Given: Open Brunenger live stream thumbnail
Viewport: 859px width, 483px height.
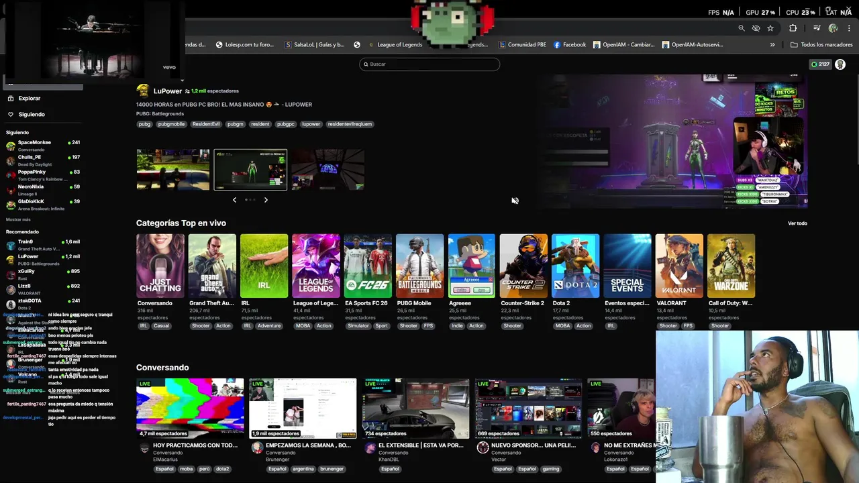Looking at the screenshot, I should (303, 409).
